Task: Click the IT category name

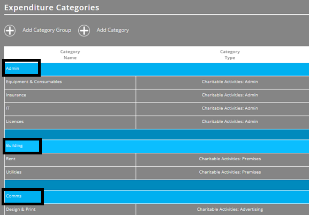Action: (7, 108)
